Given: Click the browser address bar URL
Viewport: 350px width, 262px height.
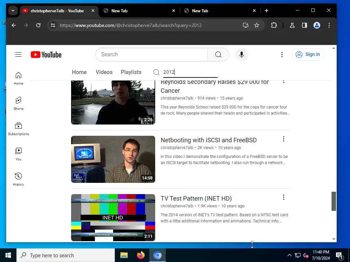Looking at the screenshot, I should click(x=131, y=25).
